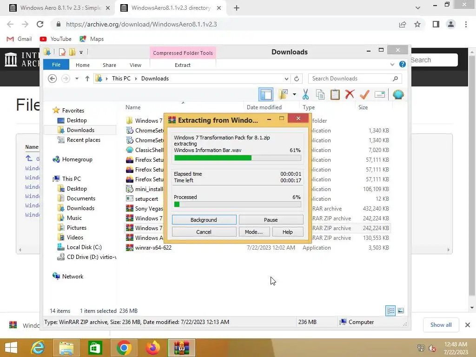476x357 pixels.
Task: Switch to large icons view in status bar
Action: point(401,311)
